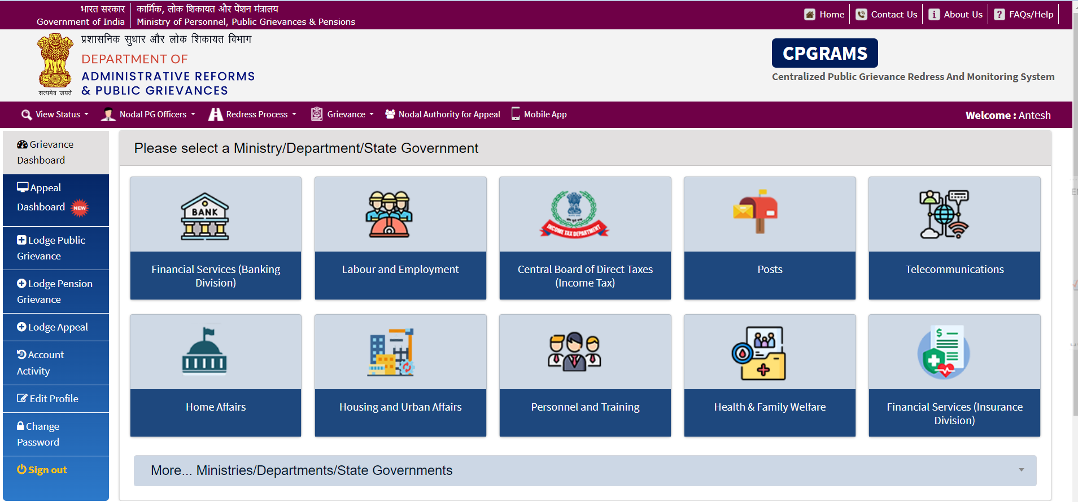Open Grievance Dashboard in sidebar
The height and width of the screenshot is (502, 1078).
[x=56, y=152]
